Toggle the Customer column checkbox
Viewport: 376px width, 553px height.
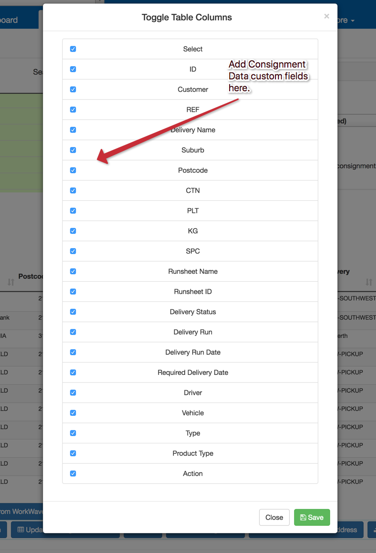(73, 89)
